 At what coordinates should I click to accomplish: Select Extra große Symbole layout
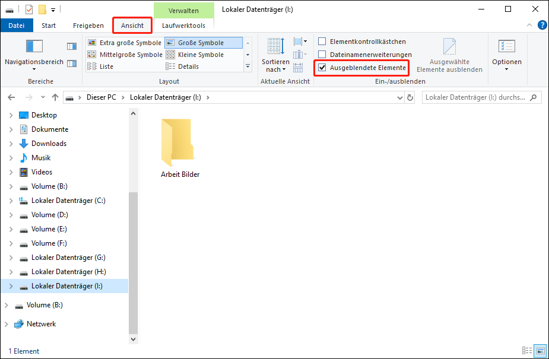coord(125,43)
